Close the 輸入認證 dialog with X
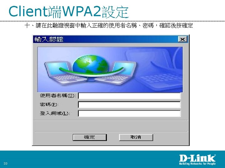 click(182, 39)
